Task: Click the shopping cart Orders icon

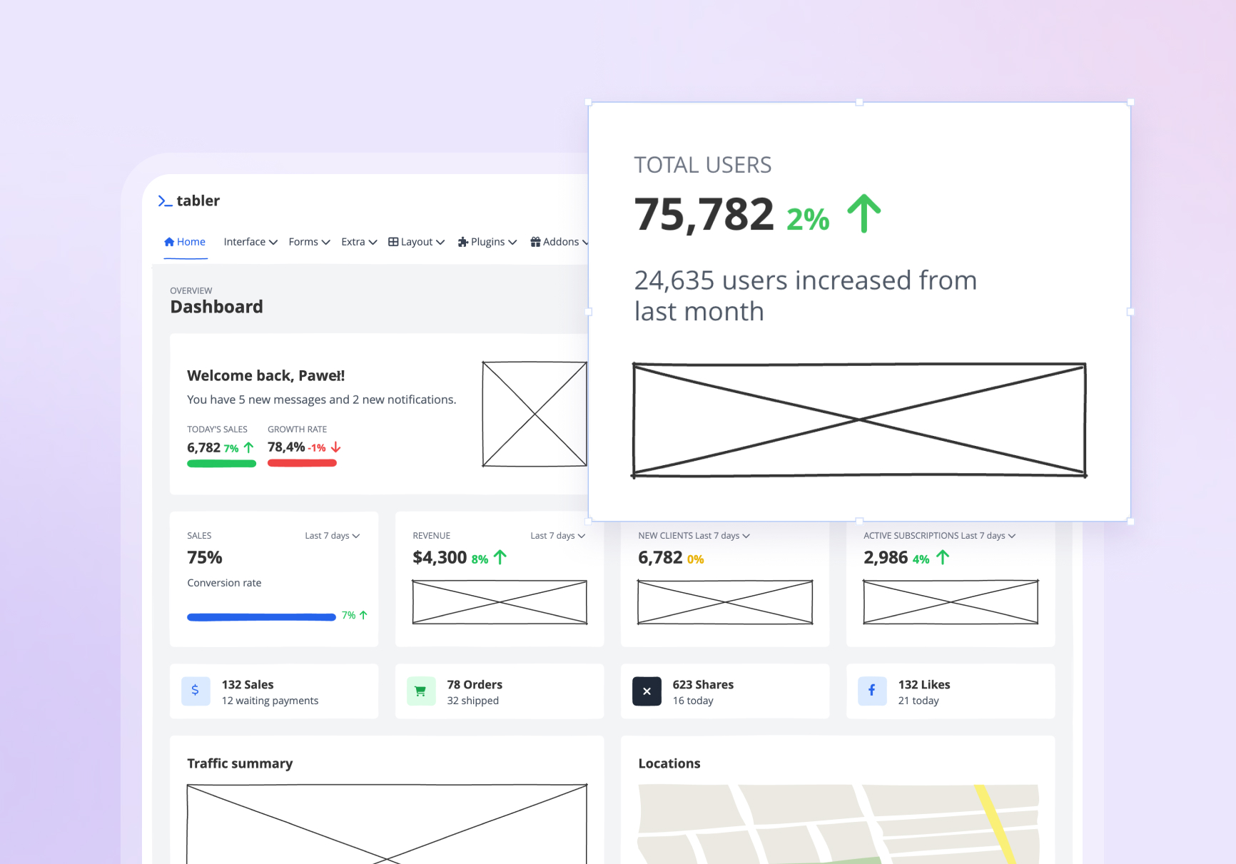Action: coord(421,691)
